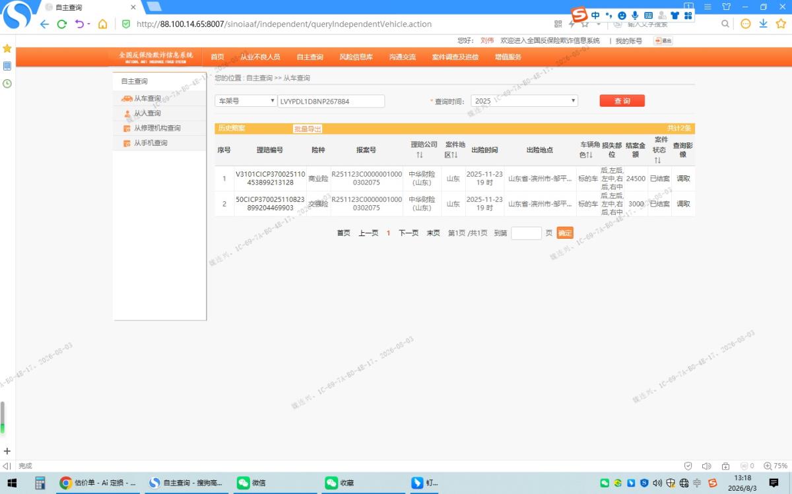Image resolution: width=792 pixels, height=494 pixels.
Task: Open 增值服务 navigation menu
Action: (508, 57)
